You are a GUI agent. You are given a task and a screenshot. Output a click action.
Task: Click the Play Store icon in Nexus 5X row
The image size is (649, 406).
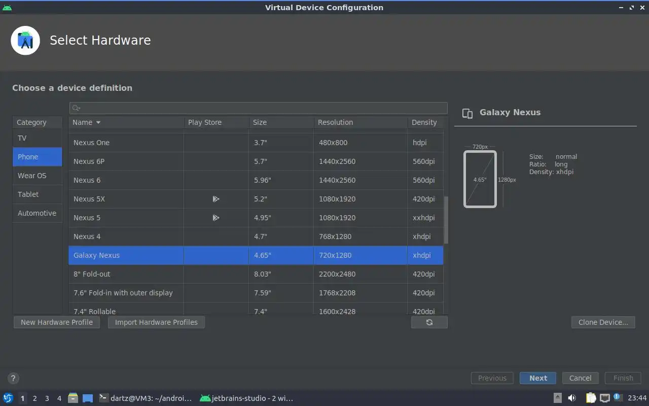[216, 199]
